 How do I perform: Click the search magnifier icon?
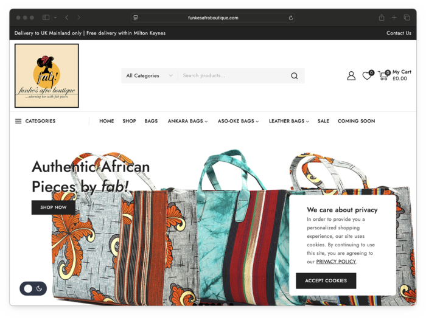coord(294,76)
